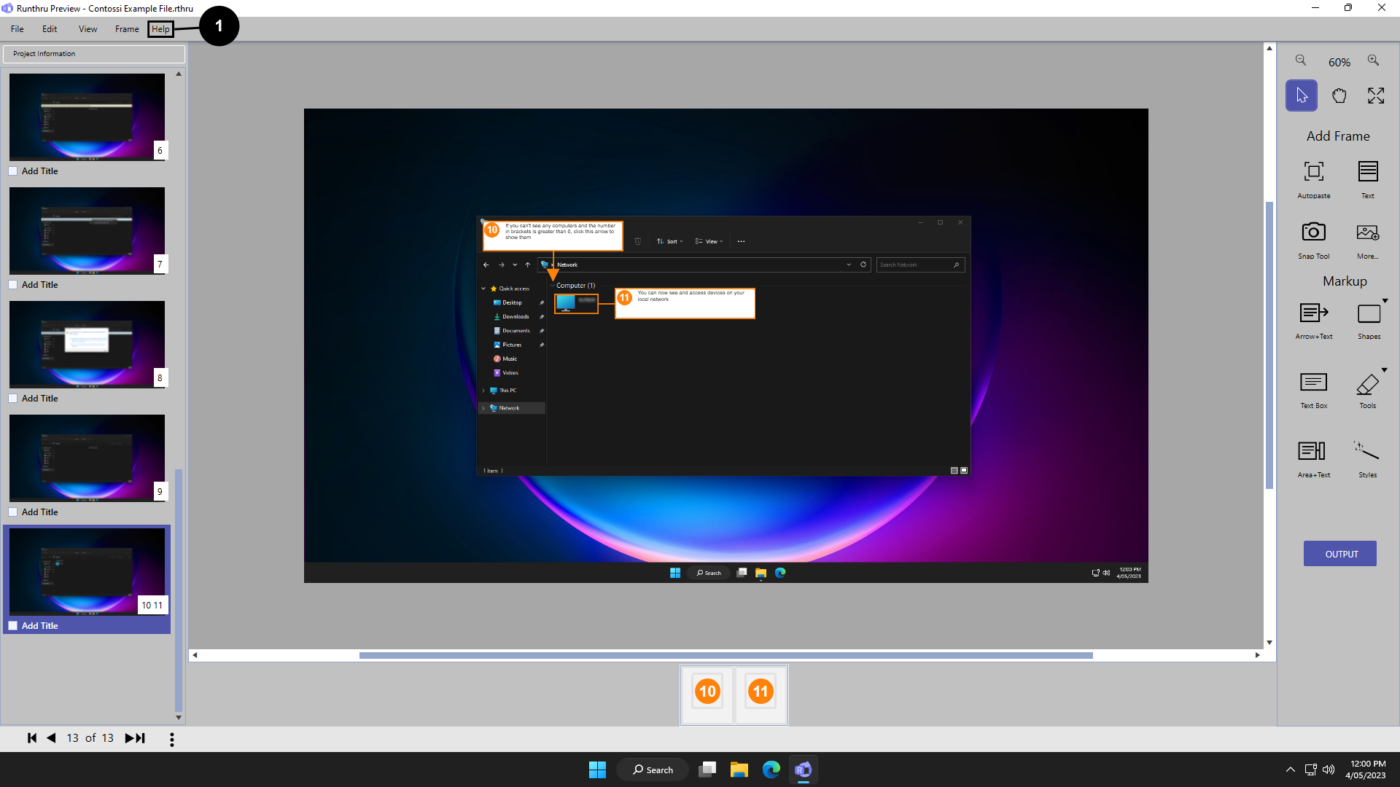The height and width of the screenshot is (787, 1400).
Task: Select the frame 7 thumbnail
Action: point(87,230)
